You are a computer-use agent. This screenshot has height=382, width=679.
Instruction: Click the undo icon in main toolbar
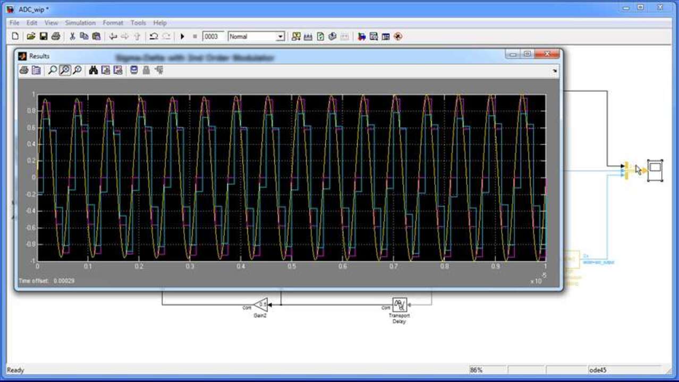154,37
